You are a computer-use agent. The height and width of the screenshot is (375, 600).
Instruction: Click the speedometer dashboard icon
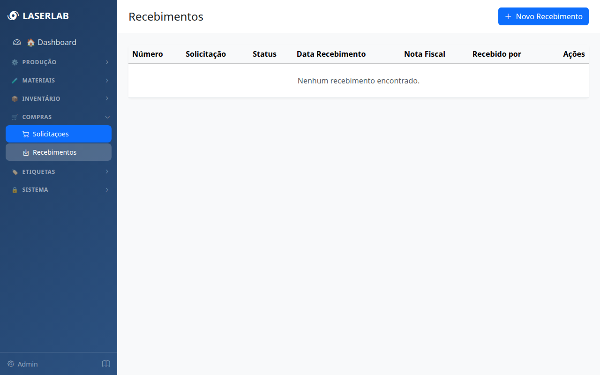click(x=17, y=42)
